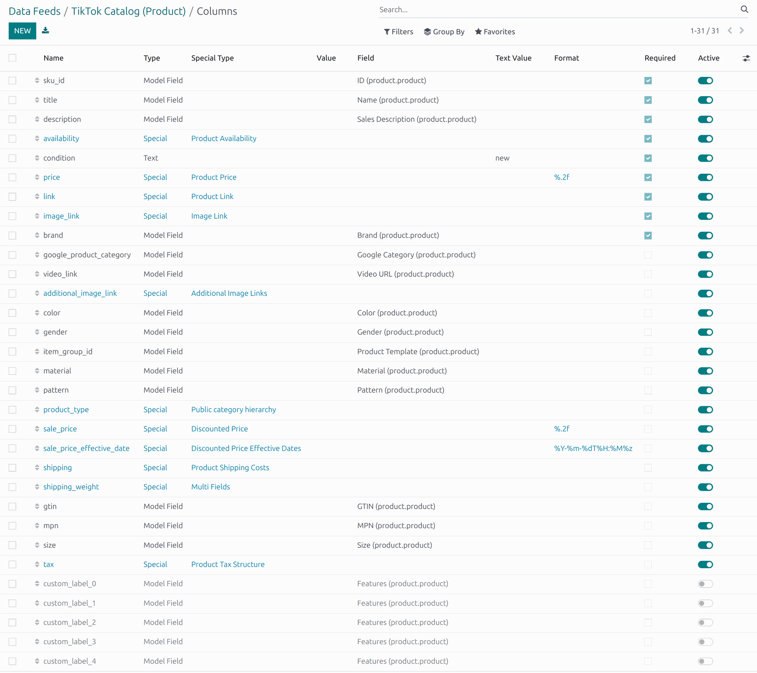The height and width of the screenshot is (673, 757).
Task: Open the product_type column record
Action: point(66,410)
